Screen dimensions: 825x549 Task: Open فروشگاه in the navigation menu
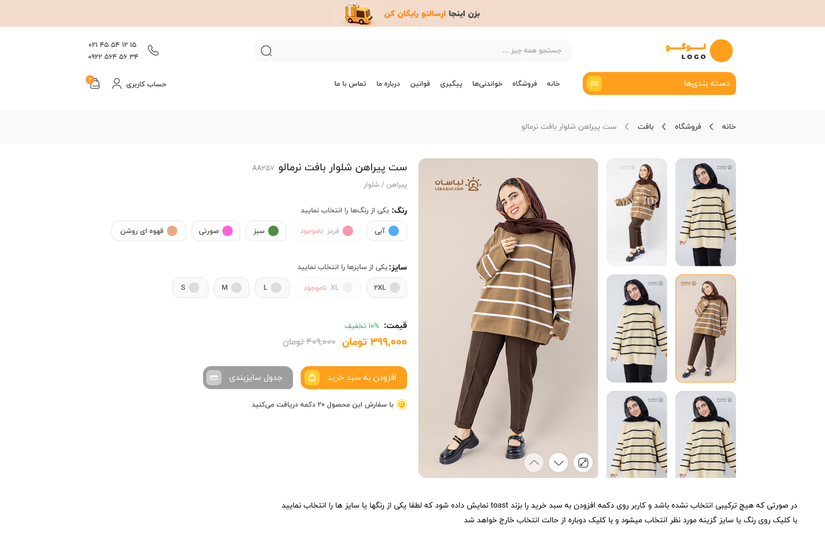click(524, 83)
